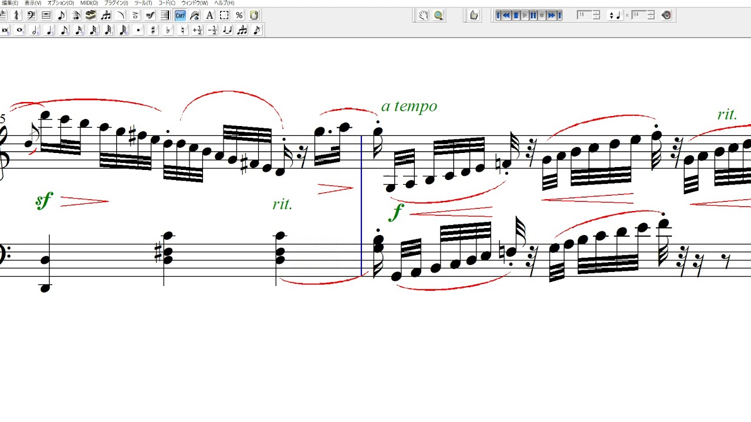This screenshot has width=751, height=422.
Task: Toggle the grace note button
Action: (x=257, y=30)
